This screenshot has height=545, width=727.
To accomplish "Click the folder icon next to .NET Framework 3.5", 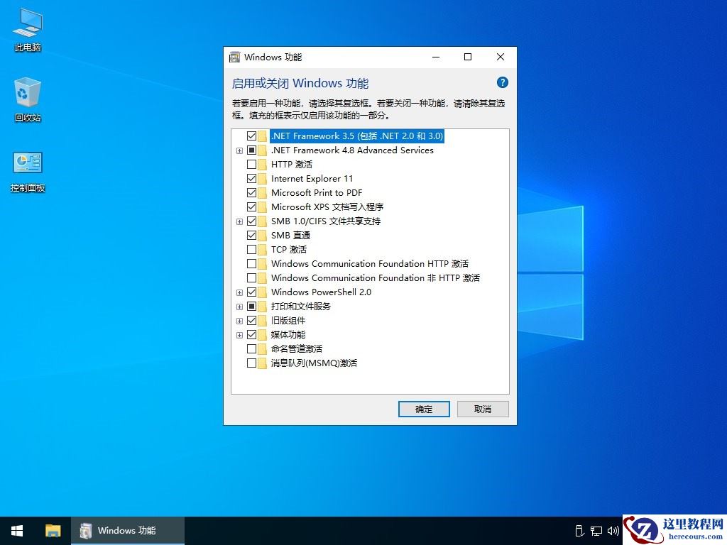I will 261,136.
